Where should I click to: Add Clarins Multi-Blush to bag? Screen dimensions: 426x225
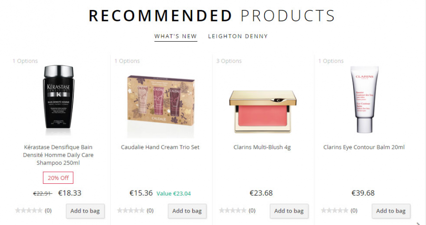(289, 211)
